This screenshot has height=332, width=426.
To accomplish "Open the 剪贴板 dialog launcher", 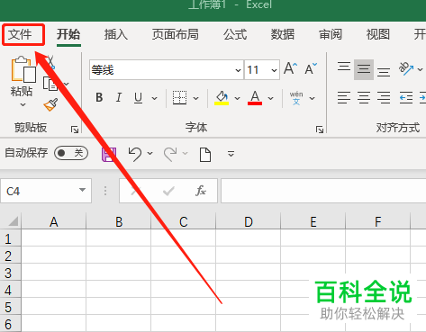I will (75, 130).
